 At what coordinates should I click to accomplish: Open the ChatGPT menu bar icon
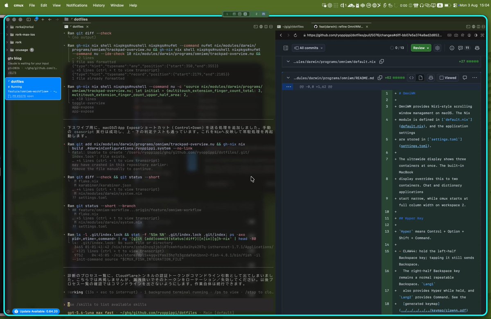[330, 5]
